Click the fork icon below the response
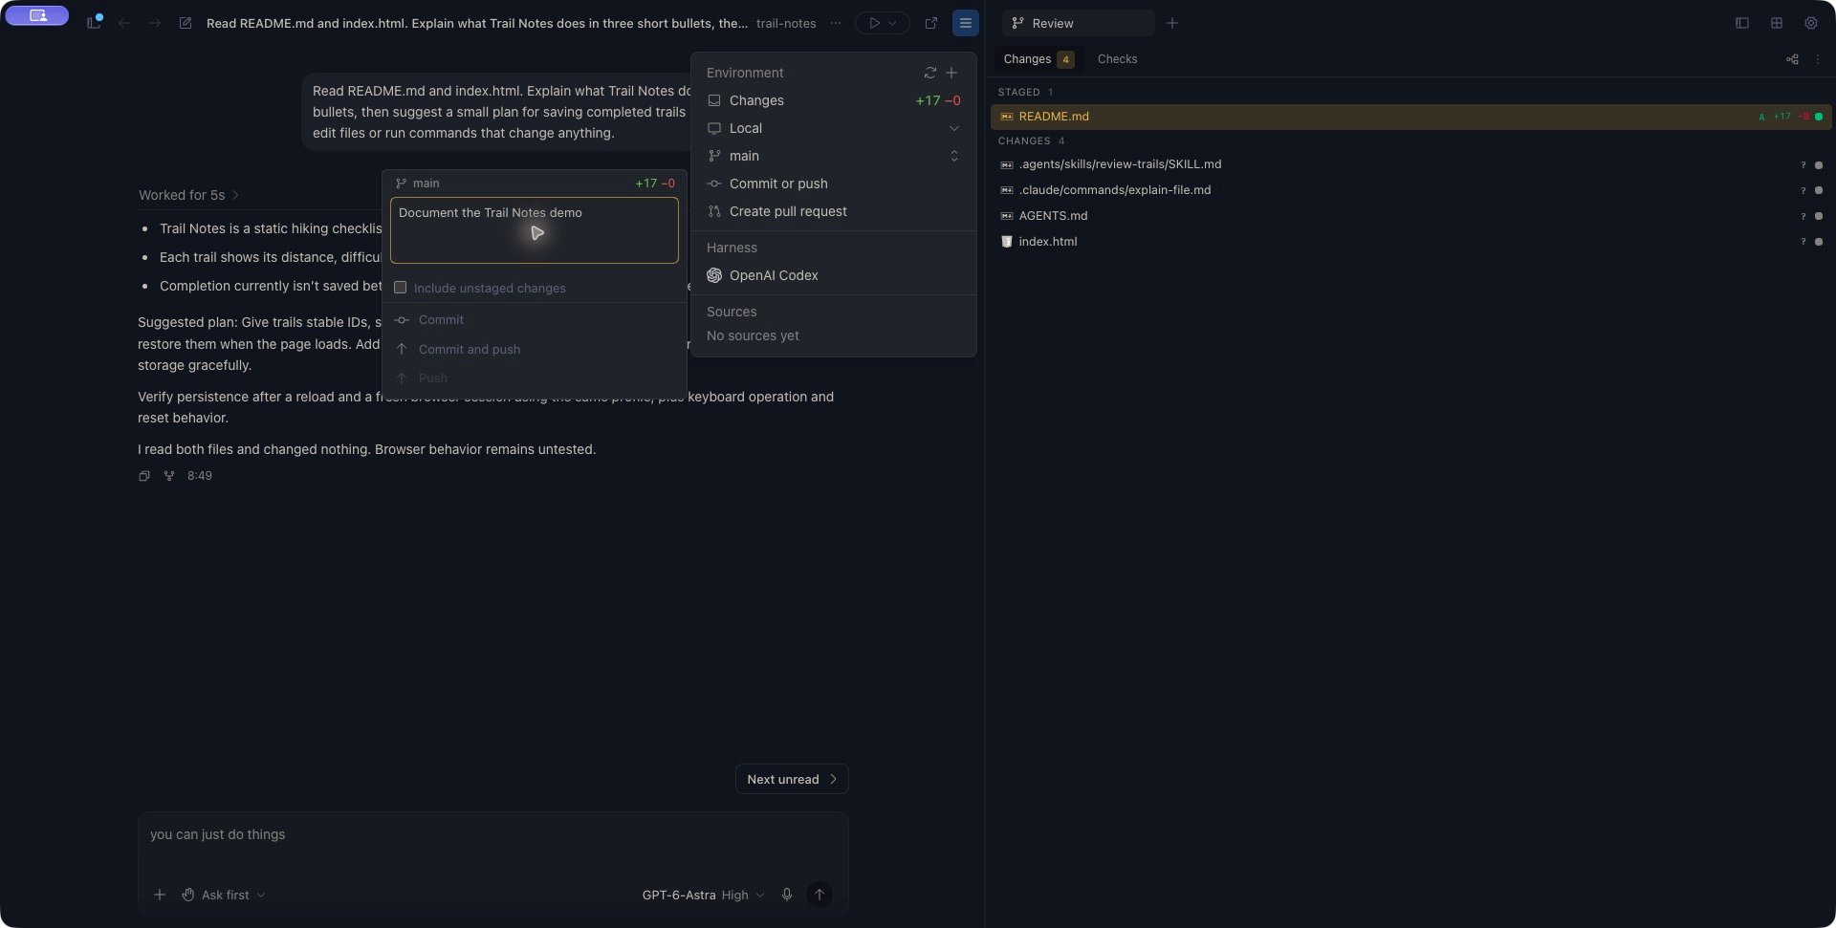The width and height of the screenshot is (1836, 928). coord(169,476)
